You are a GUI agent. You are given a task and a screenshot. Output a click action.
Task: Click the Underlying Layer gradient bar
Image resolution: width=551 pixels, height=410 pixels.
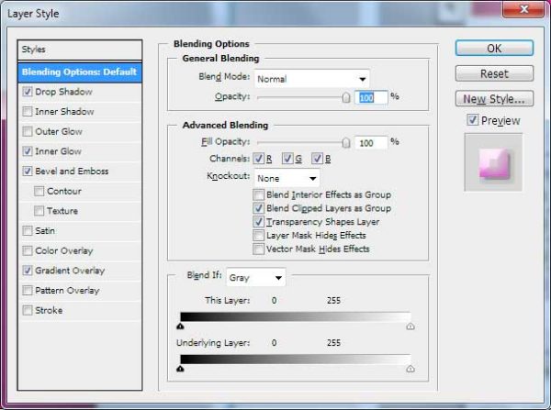point(296,360)
